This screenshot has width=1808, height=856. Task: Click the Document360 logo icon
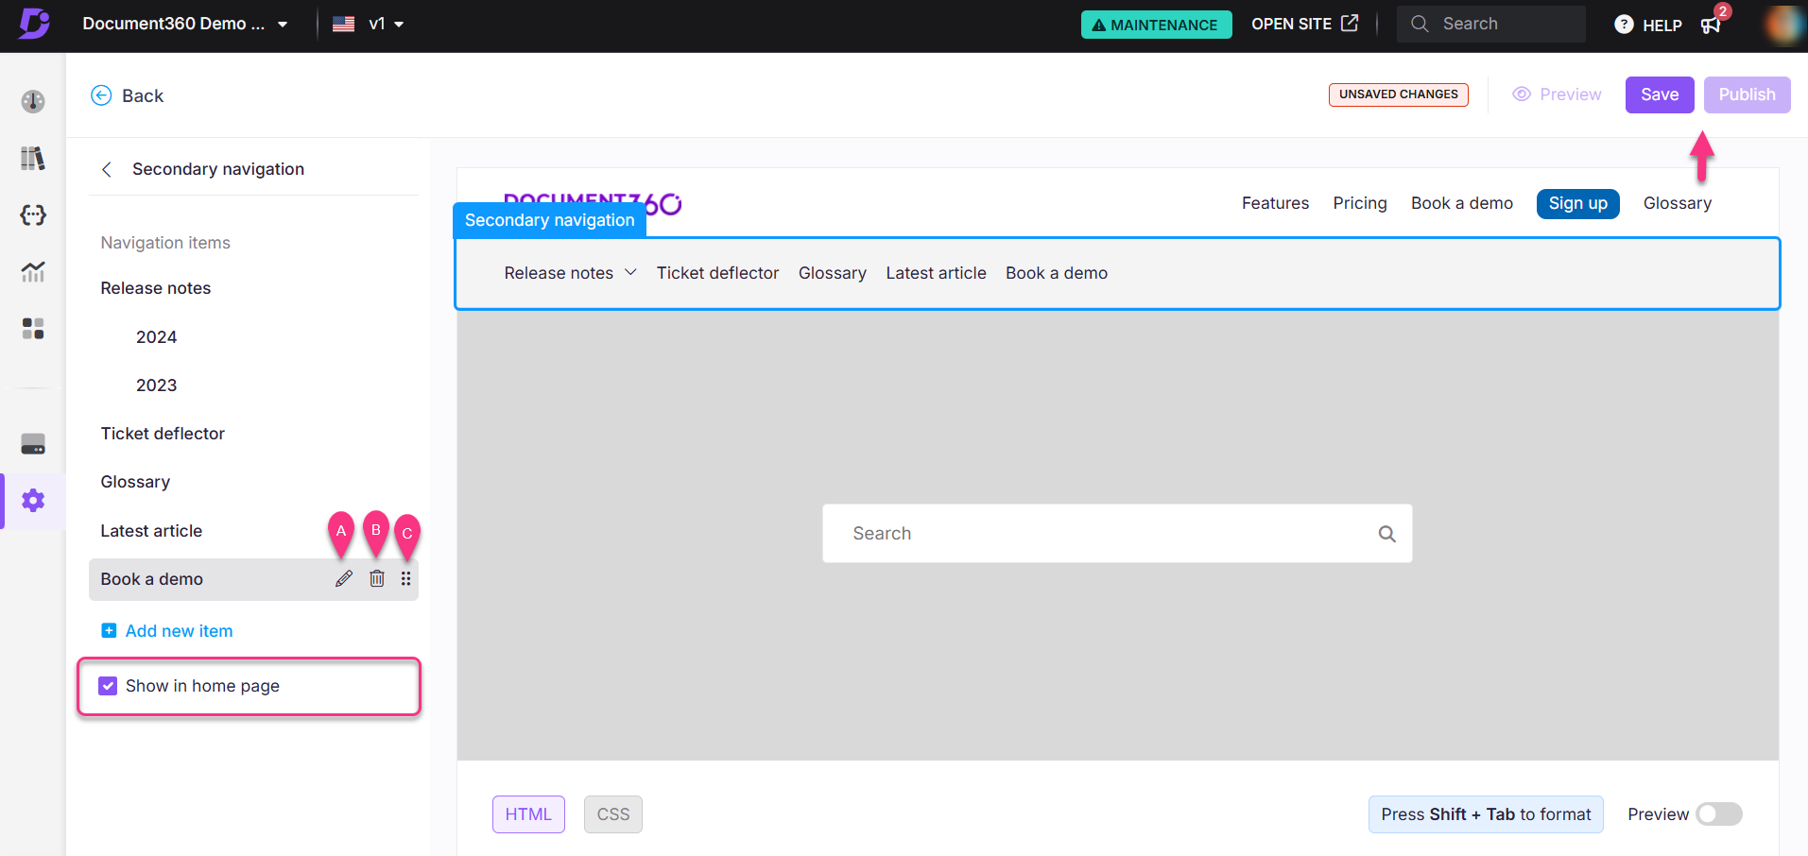34,23
